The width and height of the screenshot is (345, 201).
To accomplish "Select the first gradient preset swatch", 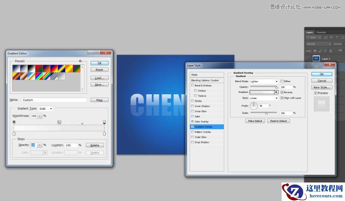I will tap(16, 68).
